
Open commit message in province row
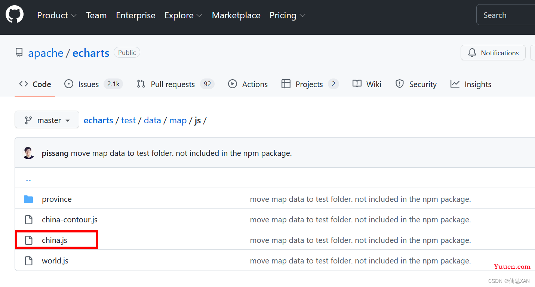pyautogui.click(x=360, y=199)
